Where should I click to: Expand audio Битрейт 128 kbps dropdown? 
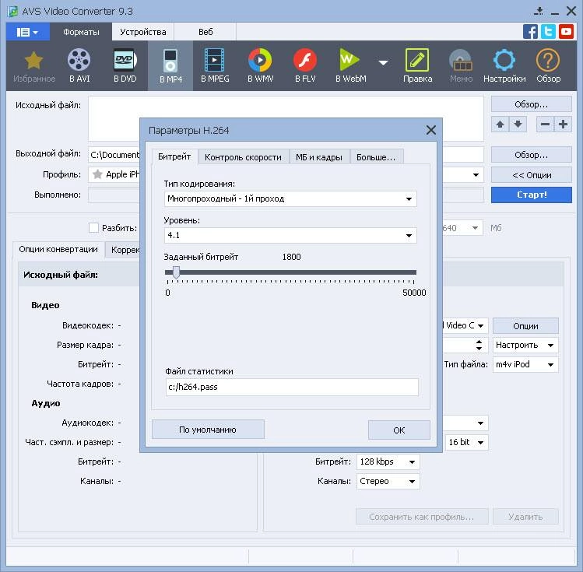(x=412, y=462)
